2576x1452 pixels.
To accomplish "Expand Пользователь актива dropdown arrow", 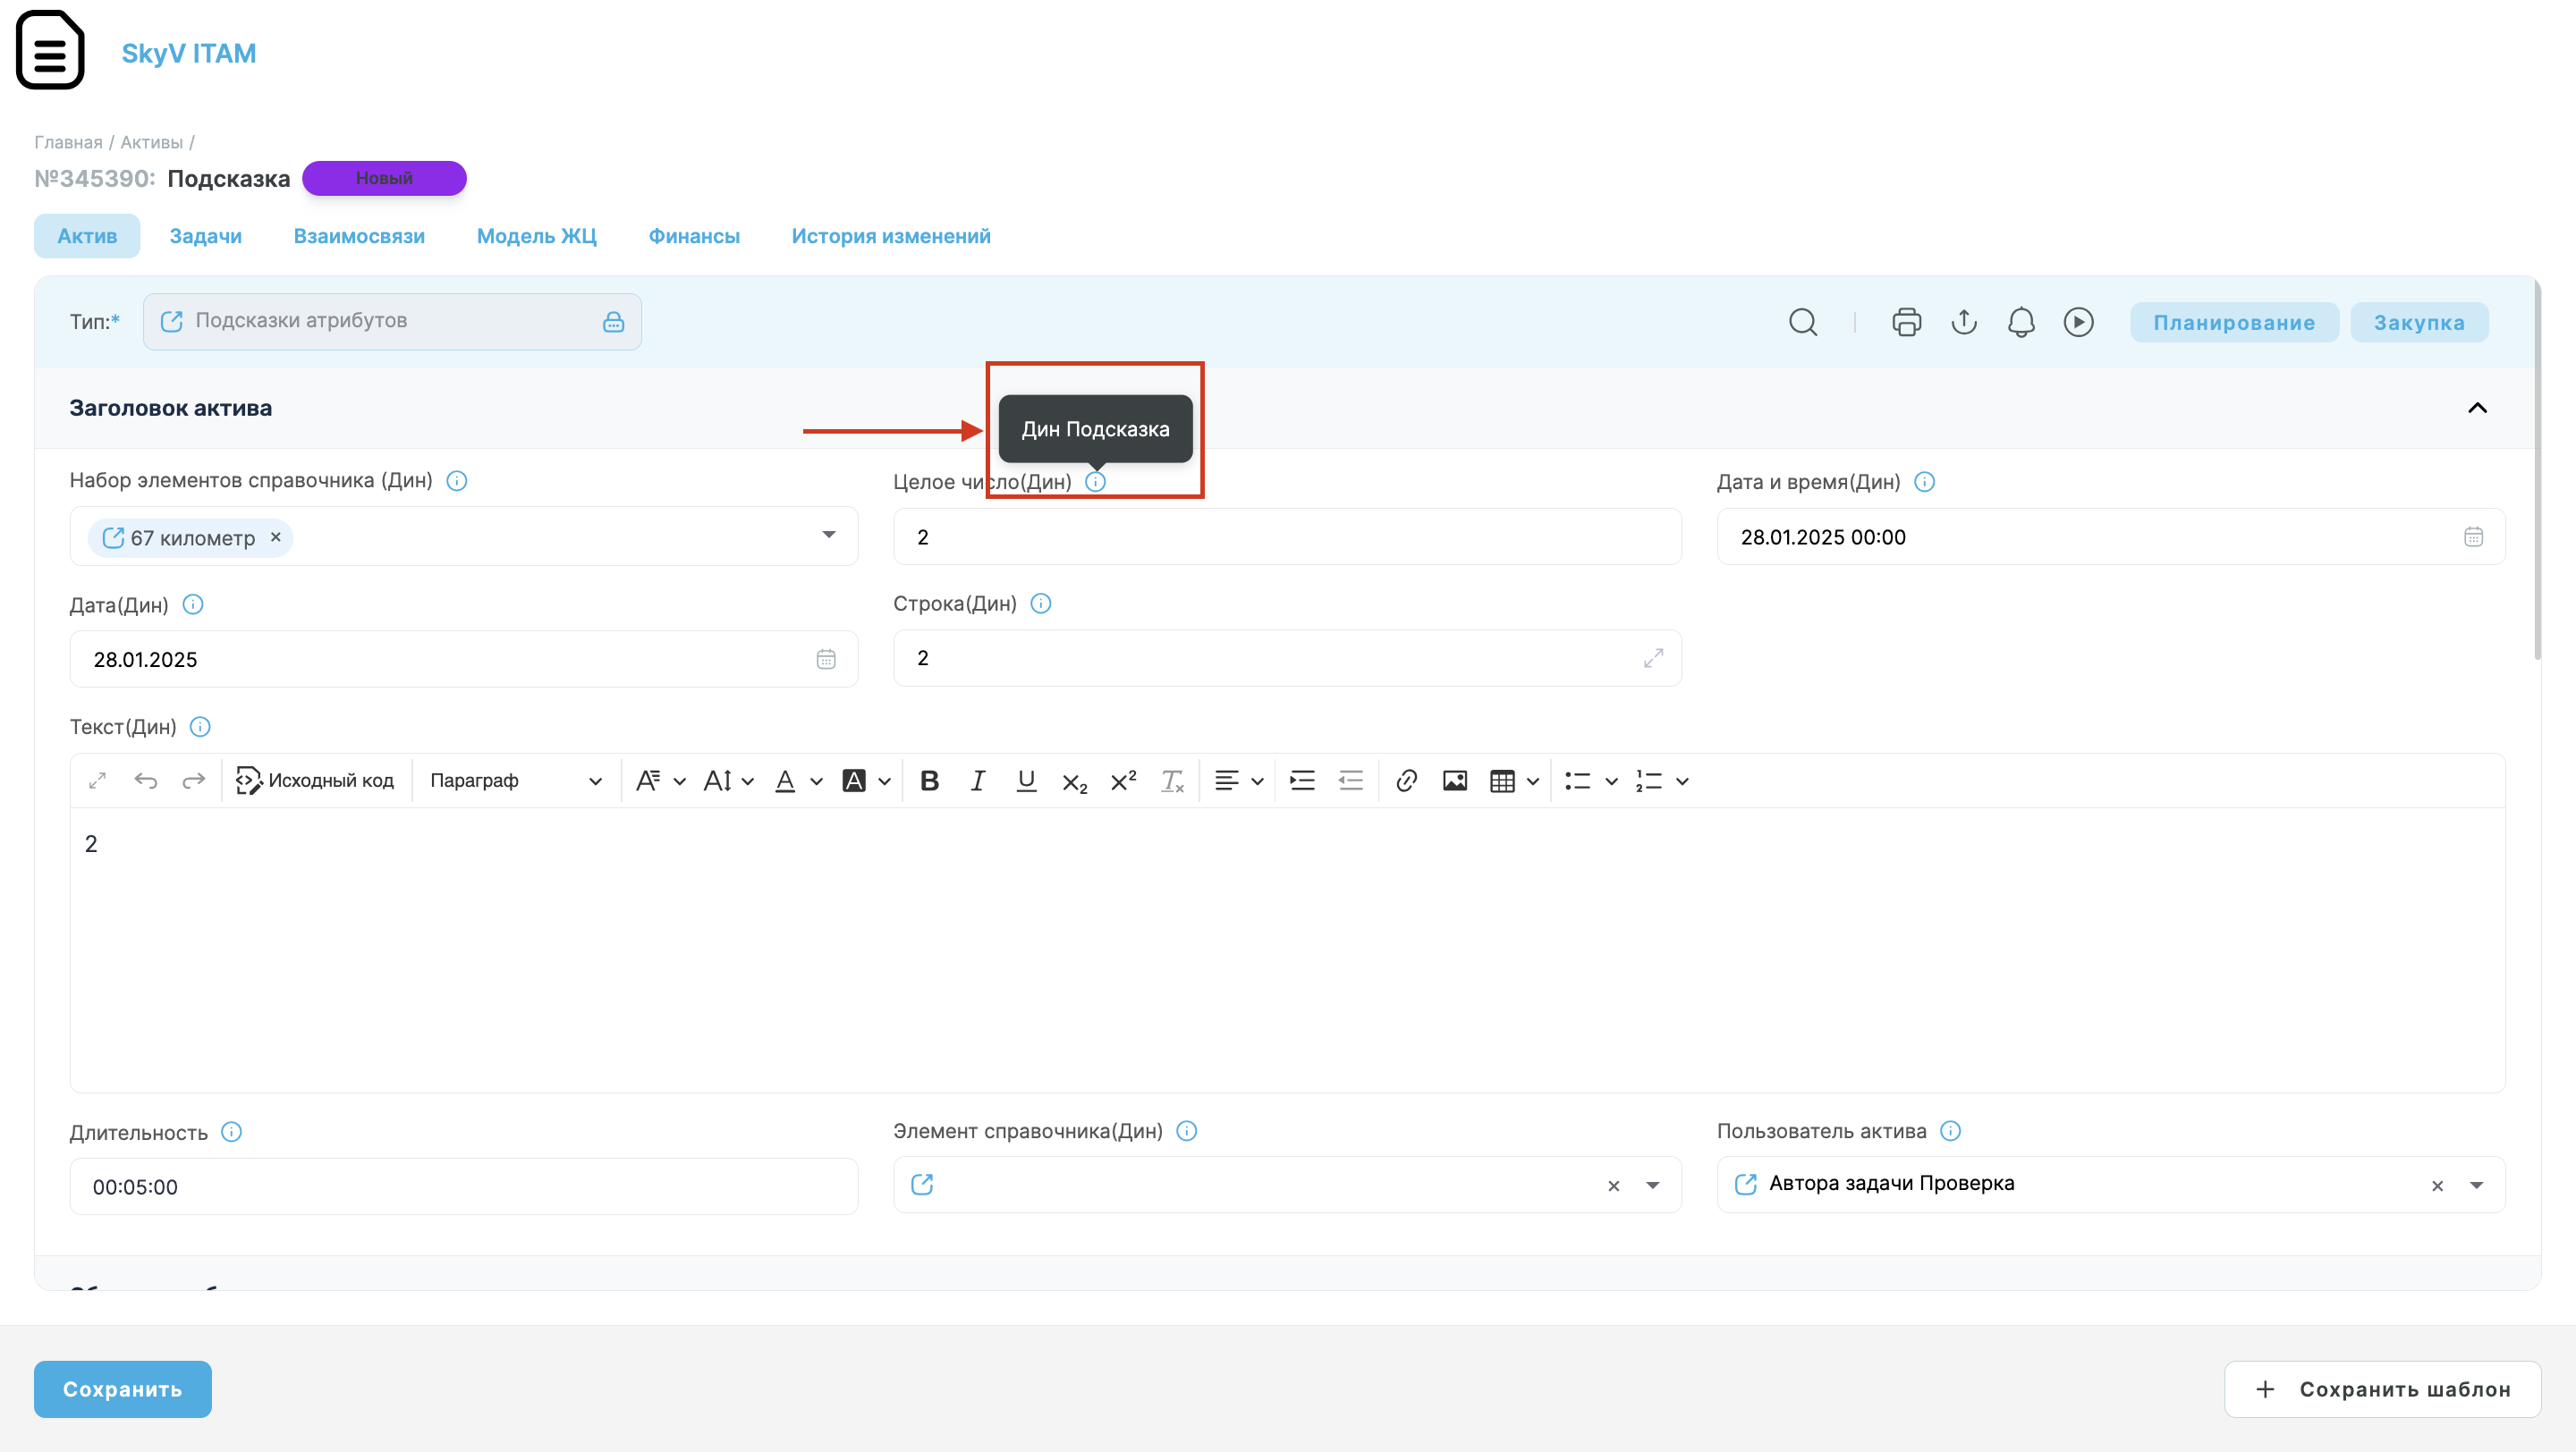I will [x=2477, y=1186].
